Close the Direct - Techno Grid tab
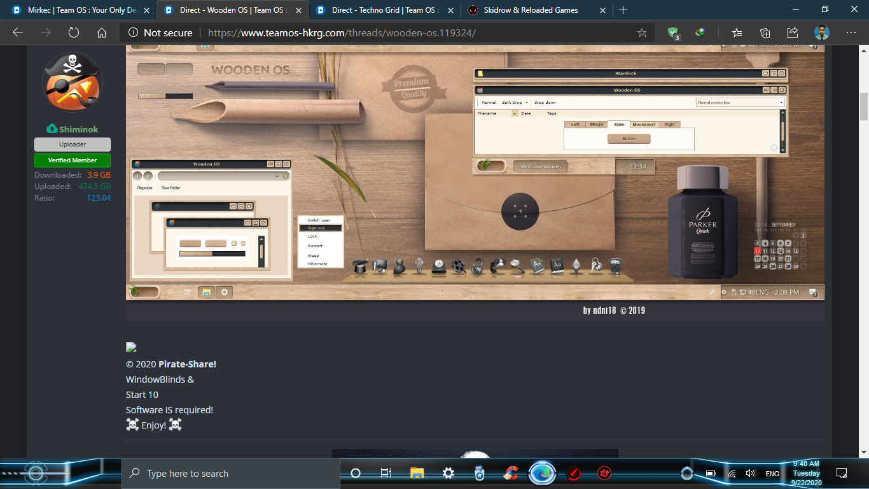Viewport: 869px width, 489px height. point(450,10)
